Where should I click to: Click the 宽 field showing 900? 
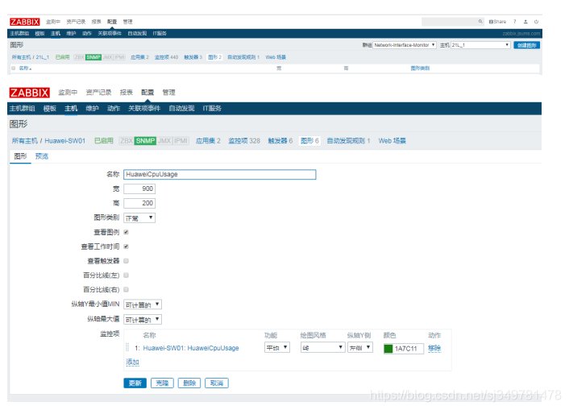tap(139, 188)
